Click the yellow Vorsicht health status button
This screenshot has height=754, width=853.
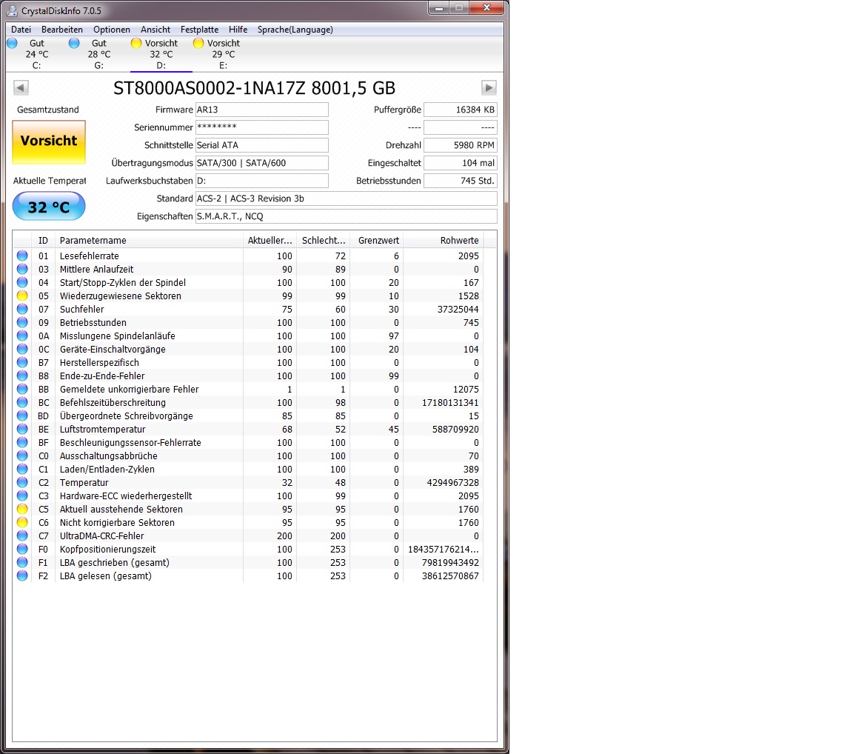click(49, 141)
